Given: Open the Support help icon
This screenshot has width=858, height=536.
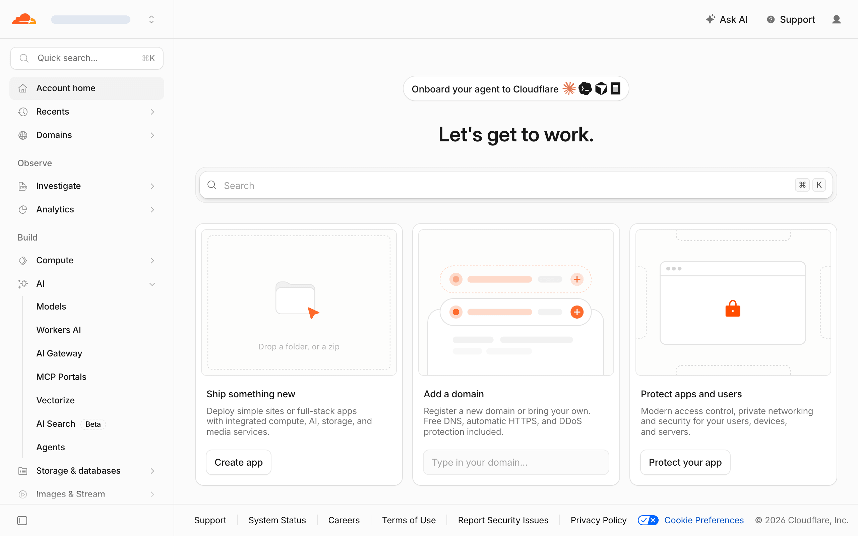Looking at the screenshot, I should click(x=771, y=19).
